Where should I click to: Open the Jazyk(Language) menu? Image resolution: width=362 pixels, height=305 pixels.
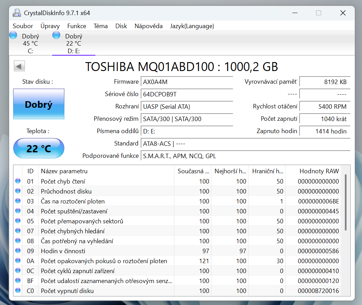pos(192,26)
